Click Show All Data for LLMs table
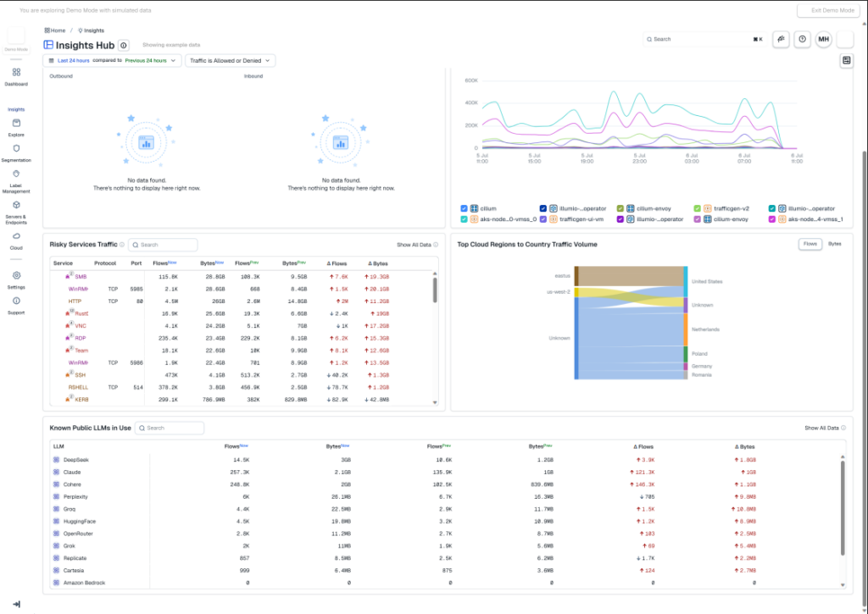Image resolution: width=868 pixels, height=614 pixels. 821,429
